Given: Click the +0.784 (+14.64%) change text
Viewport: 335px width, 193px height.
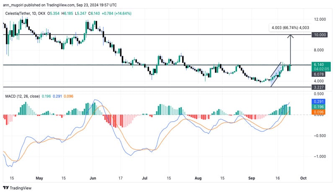Looking at the screenshot, I should pos(116,13).
